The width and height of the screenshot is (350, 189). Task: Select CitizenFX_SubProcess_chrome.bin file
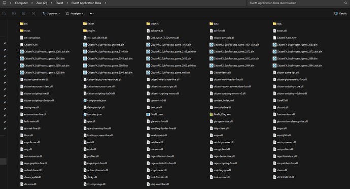click(x=103, y=45)
